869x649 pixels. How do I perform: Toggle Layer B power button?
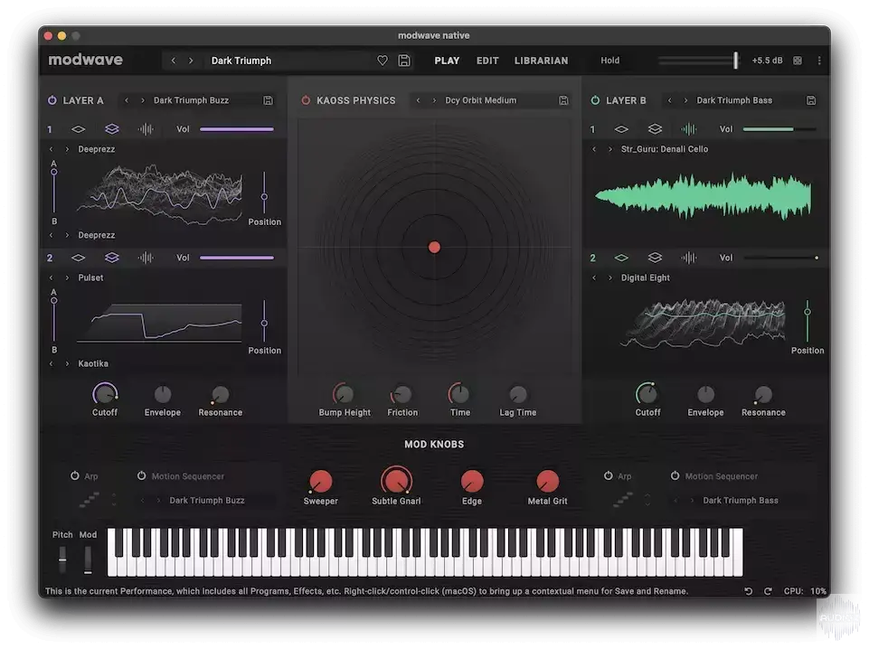(x=595, y=100)
